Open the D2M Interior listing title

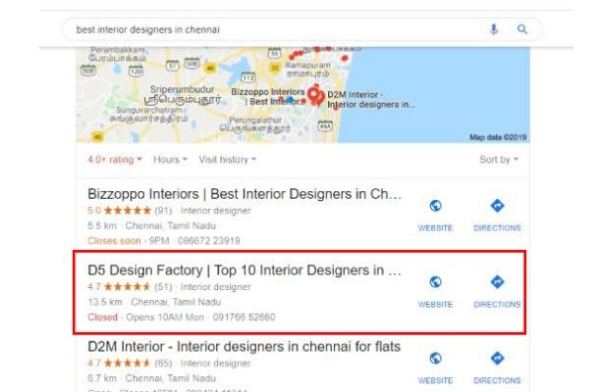(245, 347)
